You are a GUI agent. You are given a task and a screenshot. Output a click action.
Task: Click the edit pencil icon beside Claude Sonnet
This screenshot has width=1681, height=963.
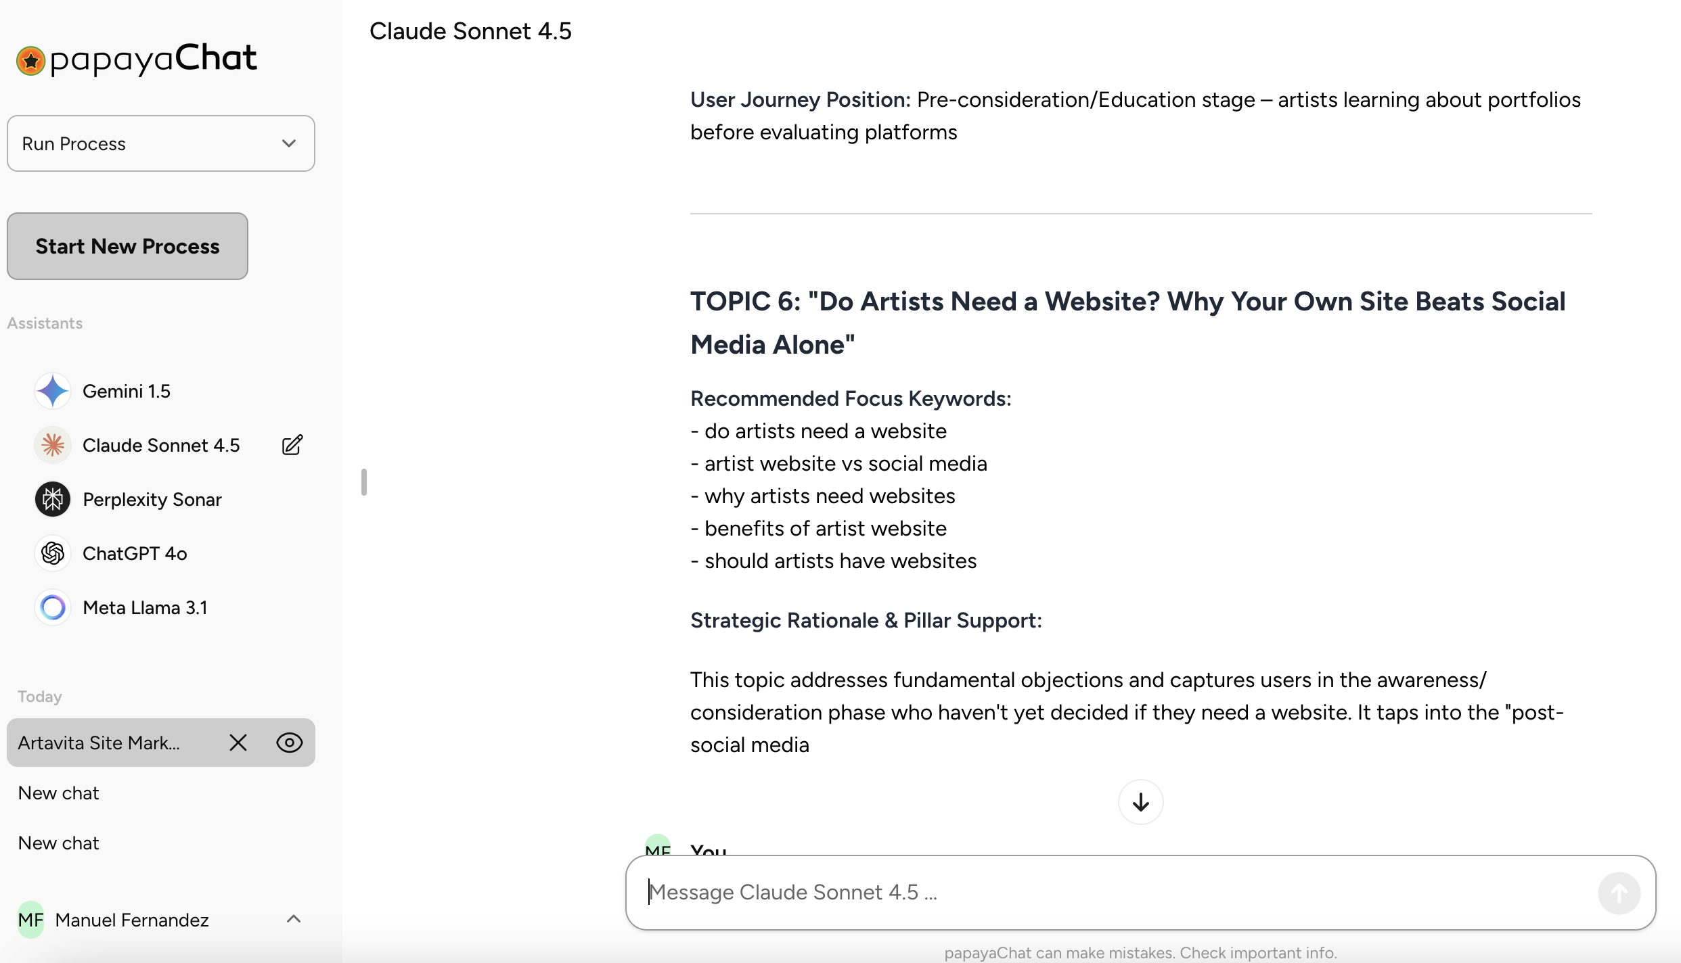pos(292,445)
